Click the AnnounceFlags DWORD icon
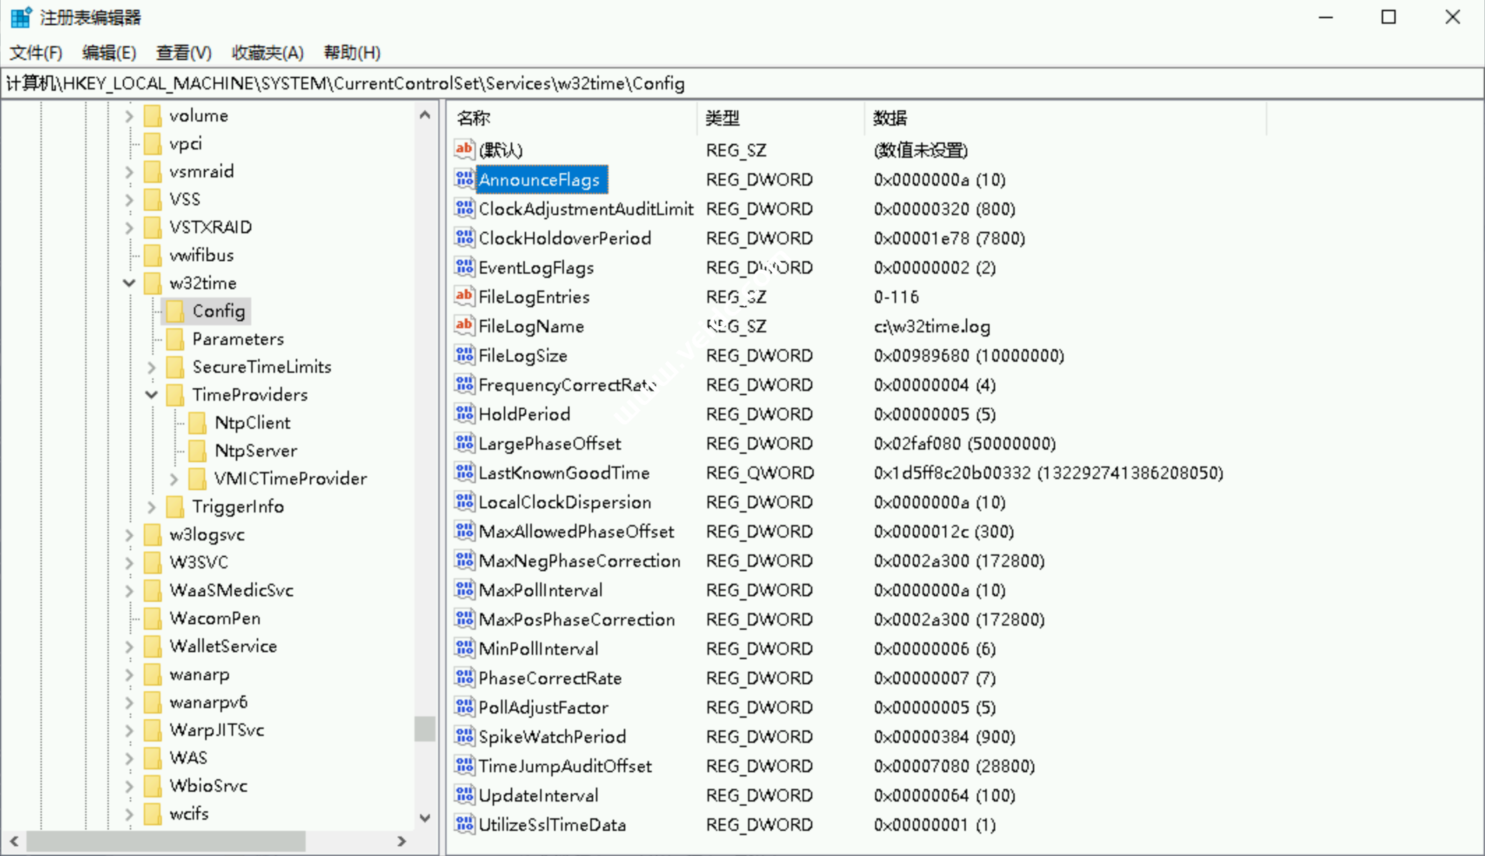This screenshot has width=1485, height=856. click(464, 179)
